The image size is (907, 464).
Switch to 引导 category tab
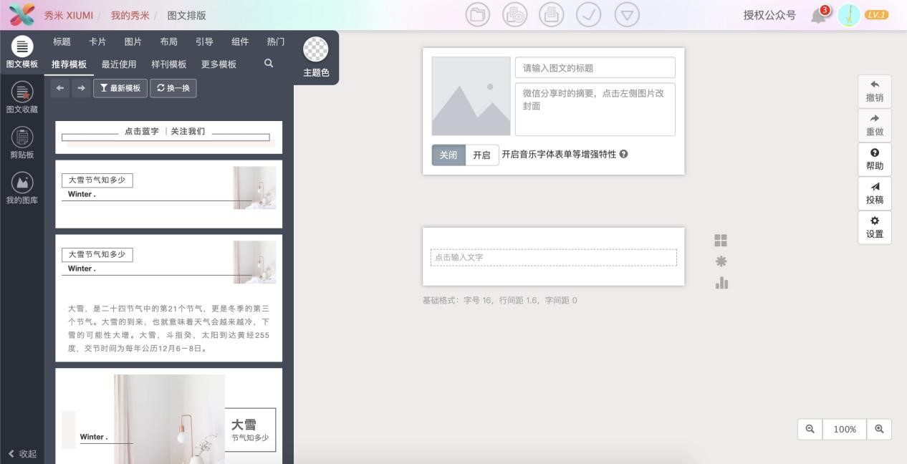[204, 42]
